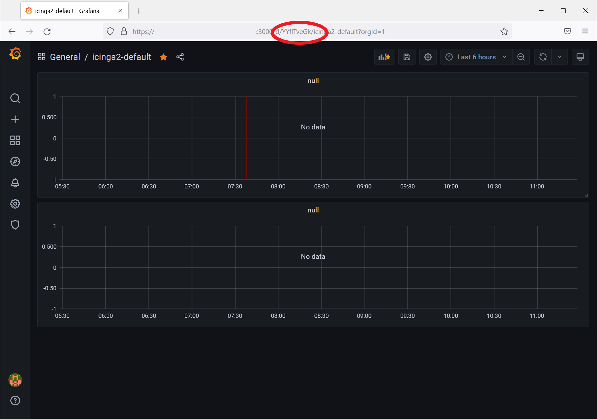Viewport: 597px width, 419px height.
Task: Open the Alerting bell icon
Action: coord(15,183)
